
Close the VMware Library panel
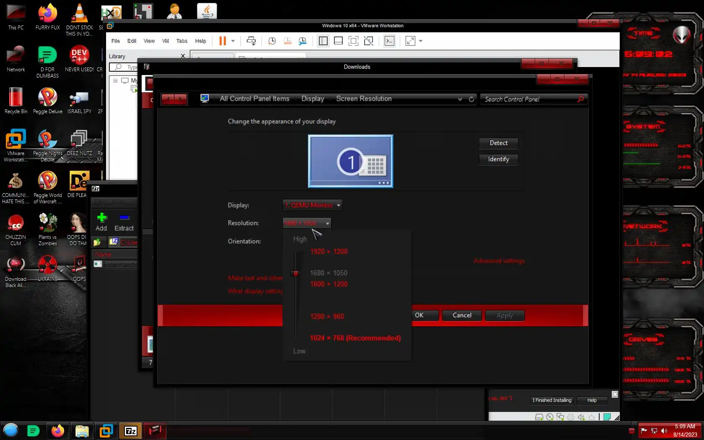tap(183, 56)
